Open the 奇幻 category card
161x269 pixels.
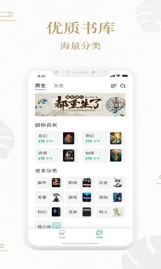pyautogui.click(x=104, y=138)
